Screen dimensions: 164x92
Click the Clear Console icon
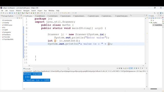[x=124, y=68]
